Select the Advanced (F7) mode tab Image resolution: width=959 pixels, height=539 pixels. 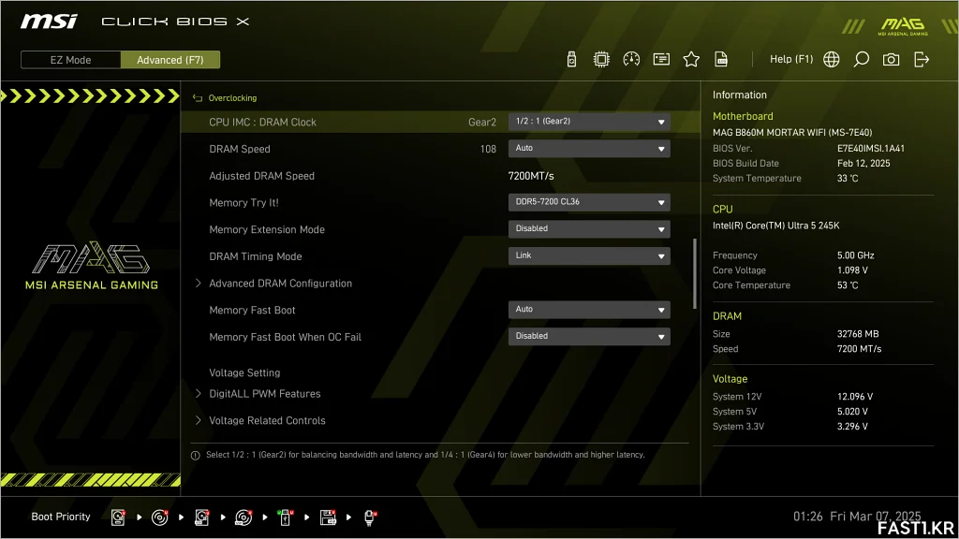coord(170,60)
